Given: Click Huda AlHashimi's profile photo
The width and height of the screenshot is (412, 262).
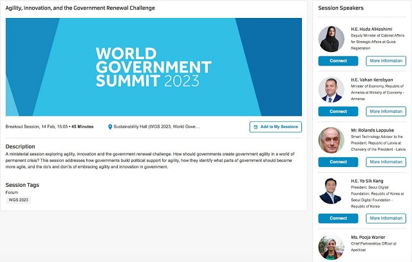Looking at the screenshot, I should tap(332, 39).
